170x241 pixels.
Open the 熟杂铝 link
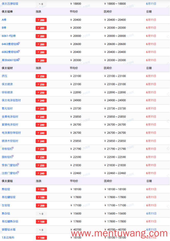6,213
